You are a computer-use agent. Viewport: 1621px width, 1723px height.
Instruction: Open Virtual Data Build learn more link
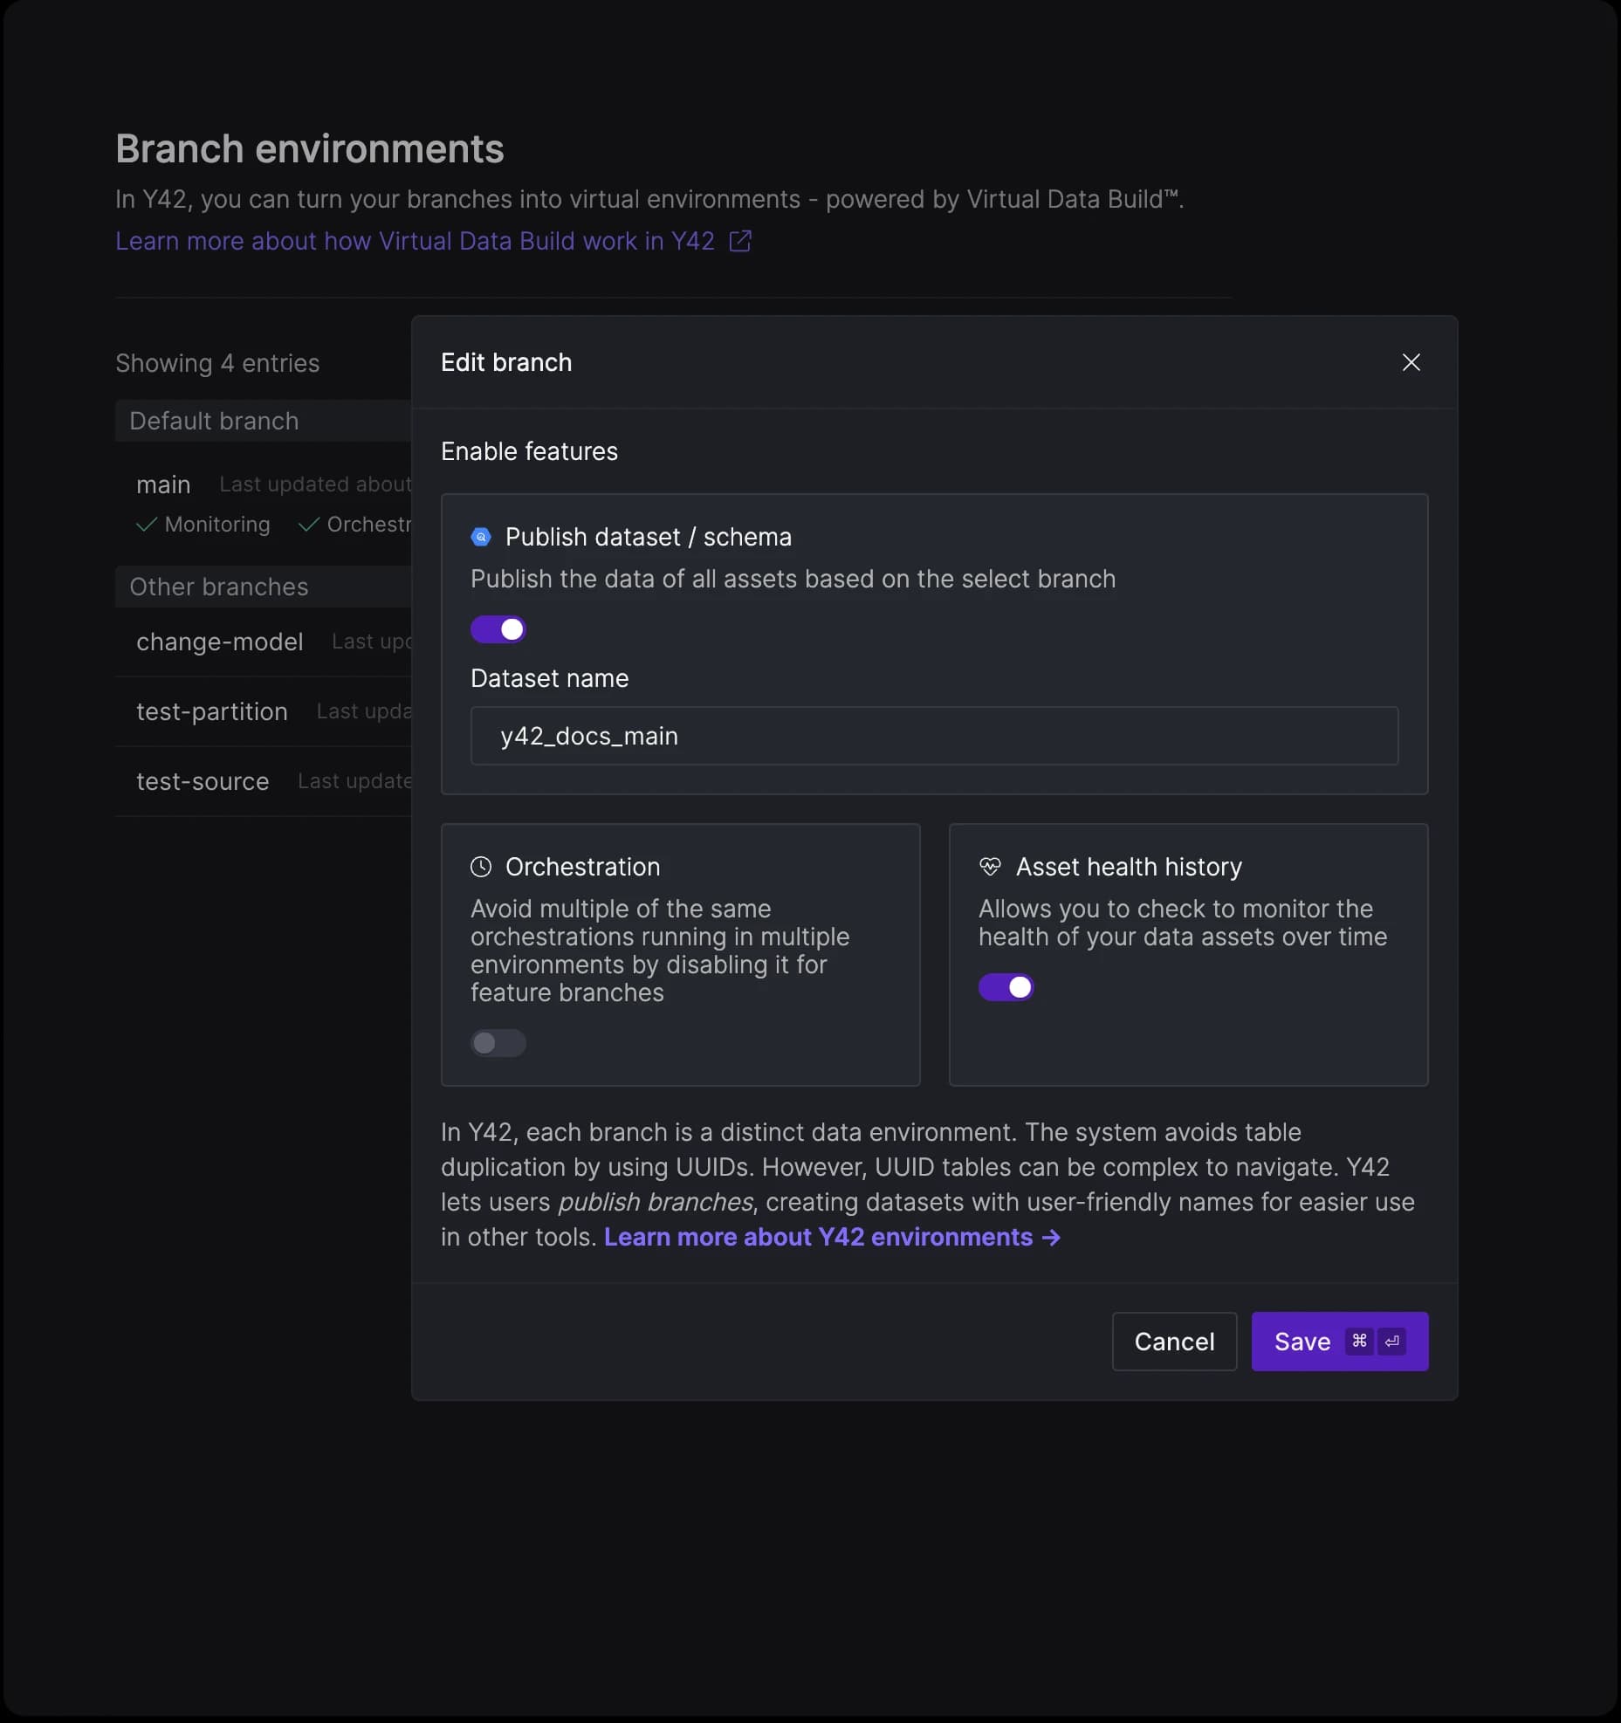click(416, 241)
